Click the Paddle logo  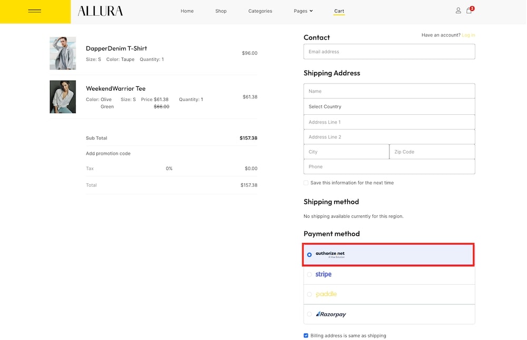[326, 294]
